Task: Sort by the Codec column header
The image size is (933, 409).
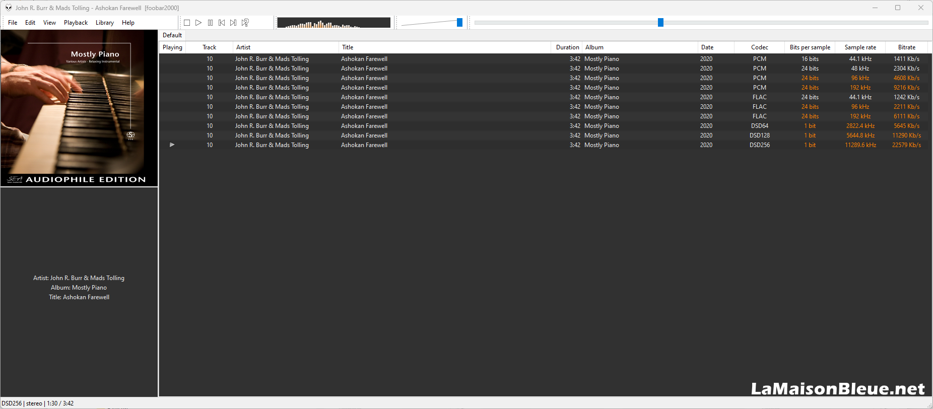Action: coord(760,47)
